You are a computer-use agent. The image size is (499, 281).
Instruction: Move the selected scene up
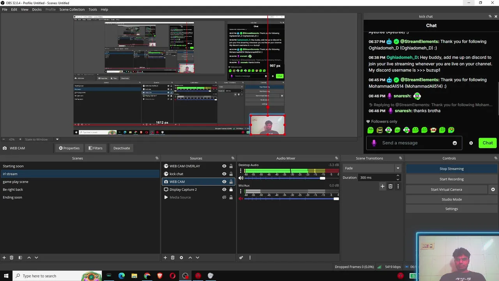pyautogui.click(x=29, y=258)
